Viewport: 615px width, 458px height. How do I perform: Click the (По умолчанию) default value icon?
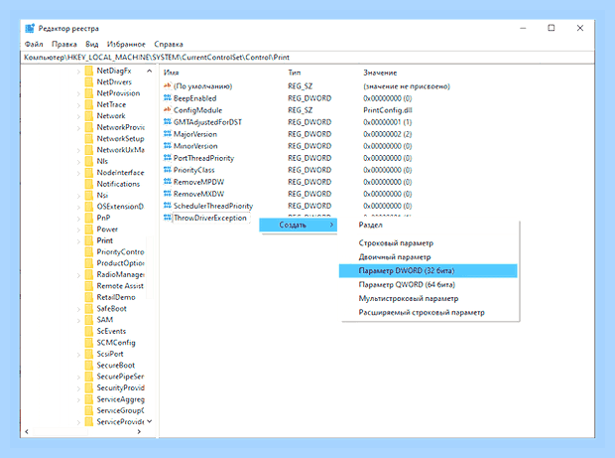pos(168,85)
